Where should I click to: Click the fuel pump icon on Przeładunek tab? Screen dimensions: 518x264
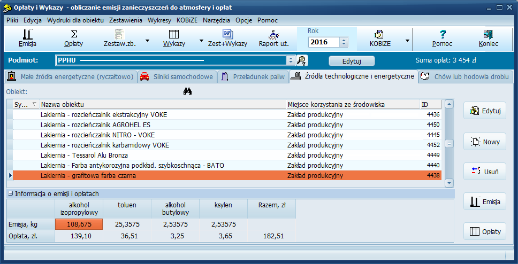click(225, 77)
